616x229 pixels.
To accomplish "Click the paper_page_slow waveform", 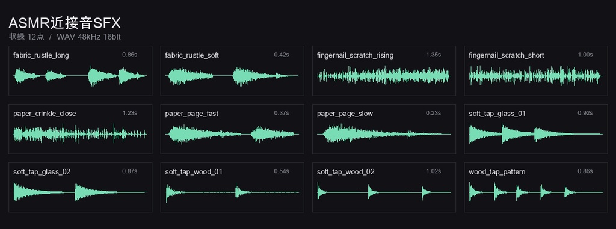I will (384, 134).
